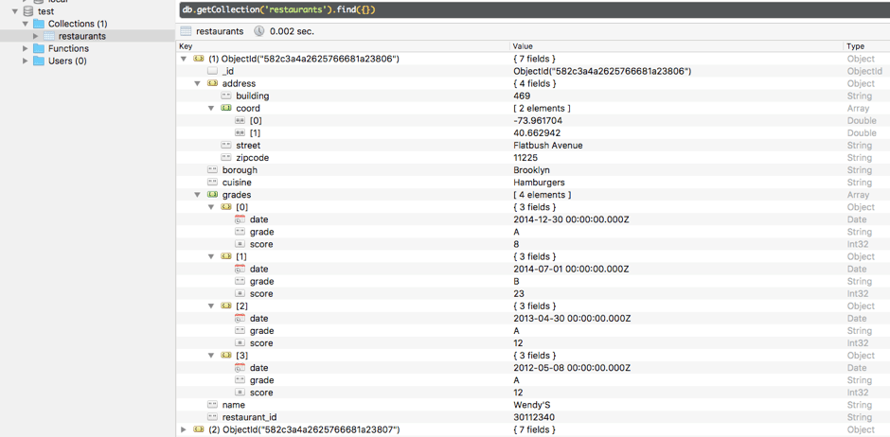Click the Functions folder icon

(x=39, y=48)
